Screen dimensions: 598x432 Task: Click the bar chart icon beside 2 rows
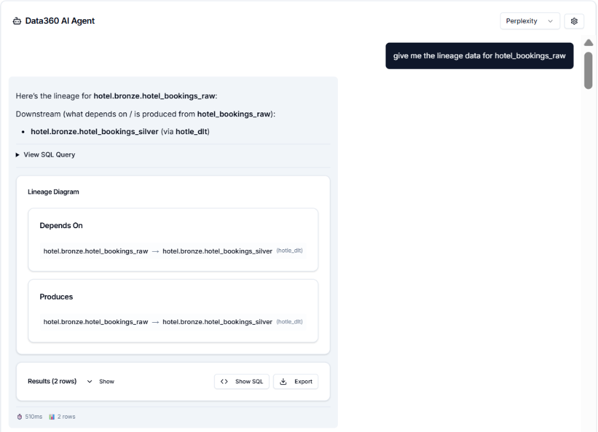point(51,416)
